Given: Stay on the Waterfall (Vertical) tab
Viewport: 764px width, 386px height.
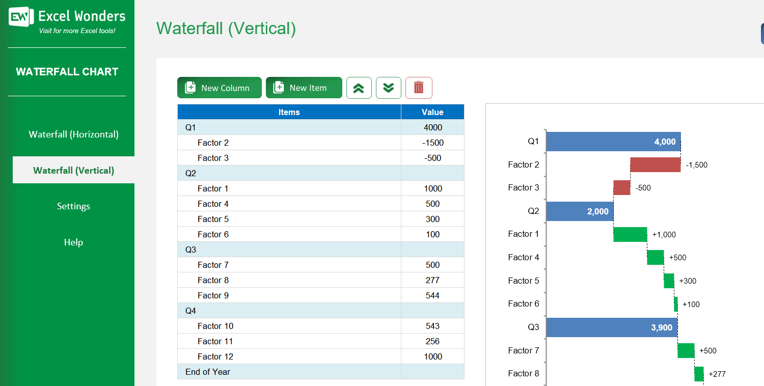Looking at the screenshot, I should [x=73, y=170].
